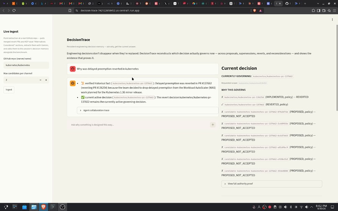Click the red user avatar beside the question
This screenshot has height=211, width=338.
coord(73,69)
